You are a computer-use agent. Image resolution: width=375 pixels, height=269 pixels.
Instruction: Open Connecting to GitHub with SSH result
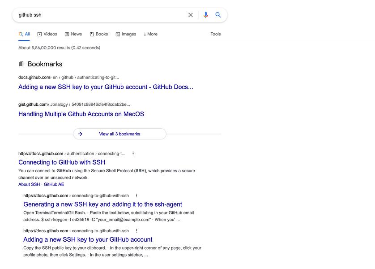coord(62,162)
